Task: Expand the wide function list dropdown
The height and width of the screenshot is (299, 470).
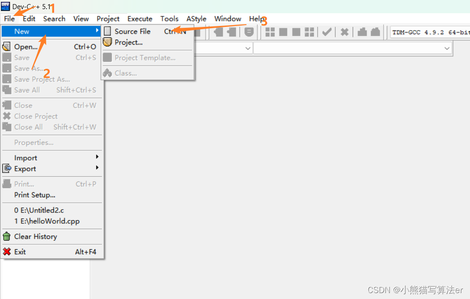Action: (x=447, y=48)
